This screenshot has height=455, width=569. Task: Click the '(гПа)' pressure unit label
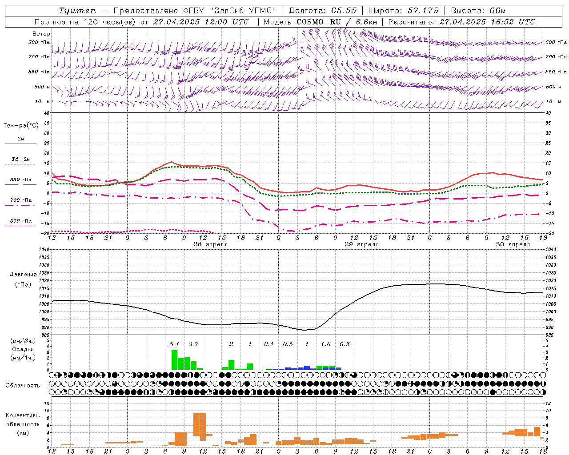click(23, 285)
